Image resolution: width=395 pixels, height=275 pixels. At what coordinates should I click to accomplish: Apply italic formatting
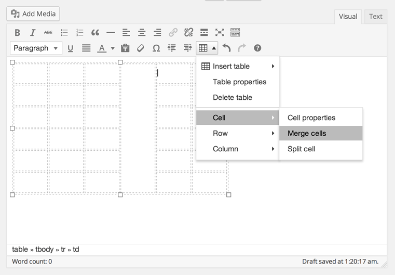pos(32,32)
